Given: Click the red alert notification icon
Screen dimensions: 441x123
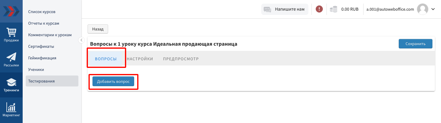Looking at the screenshot, I should tap(319, 9).
